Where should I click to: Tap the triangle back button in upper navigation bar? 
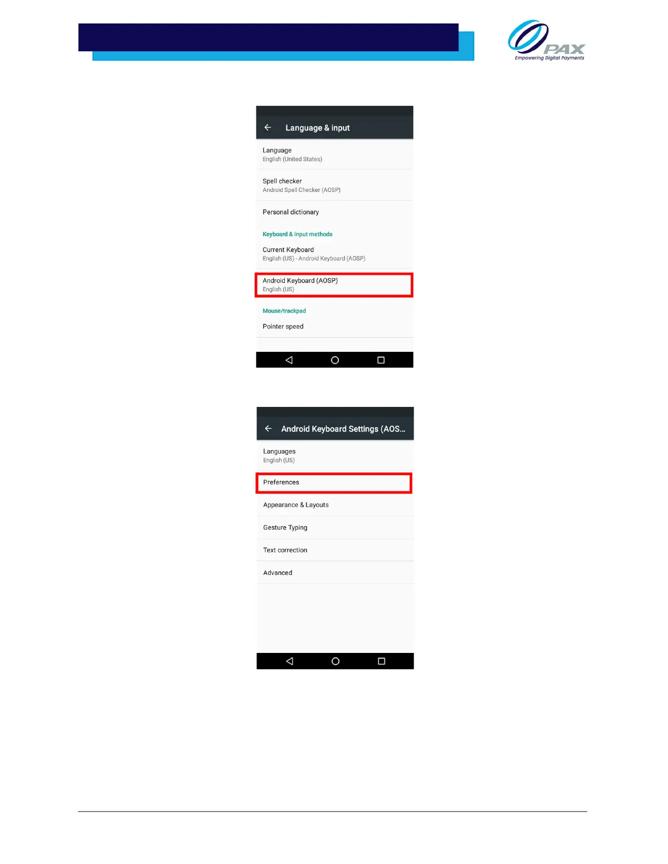tap(289, 360)
